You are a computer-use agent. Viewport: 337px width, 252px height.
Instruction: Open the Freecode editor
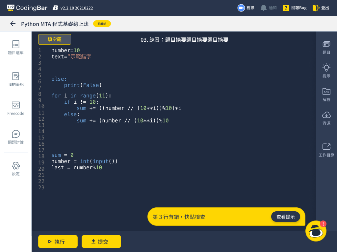click(x=16, y=108)
